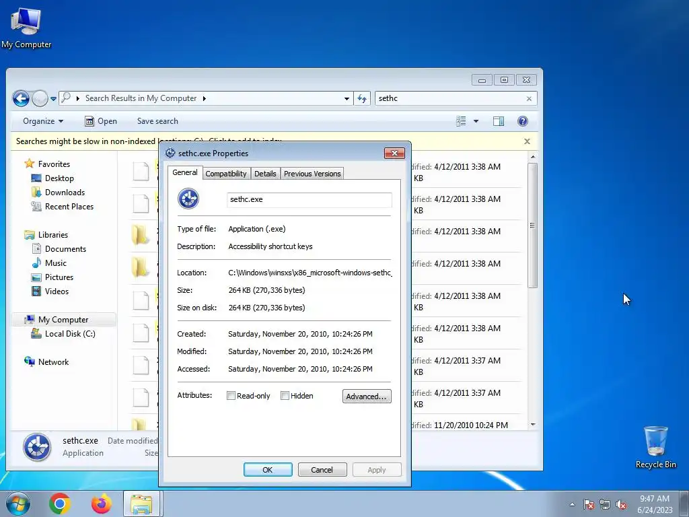Screen dimensions: 689x517
Task: Switch to the General tab
Action: 185,172
